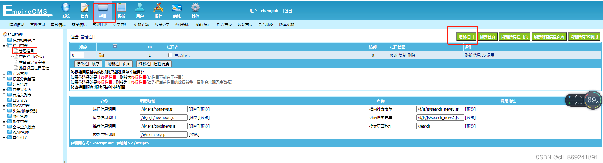Viewport: 603px width, 163px height.
Task: Click the 刷新所有信息页面 button
Action: [x=549, y=37]
